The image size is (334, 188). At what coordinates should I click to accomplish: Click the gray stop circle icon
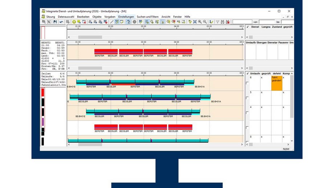coord(134,22)
